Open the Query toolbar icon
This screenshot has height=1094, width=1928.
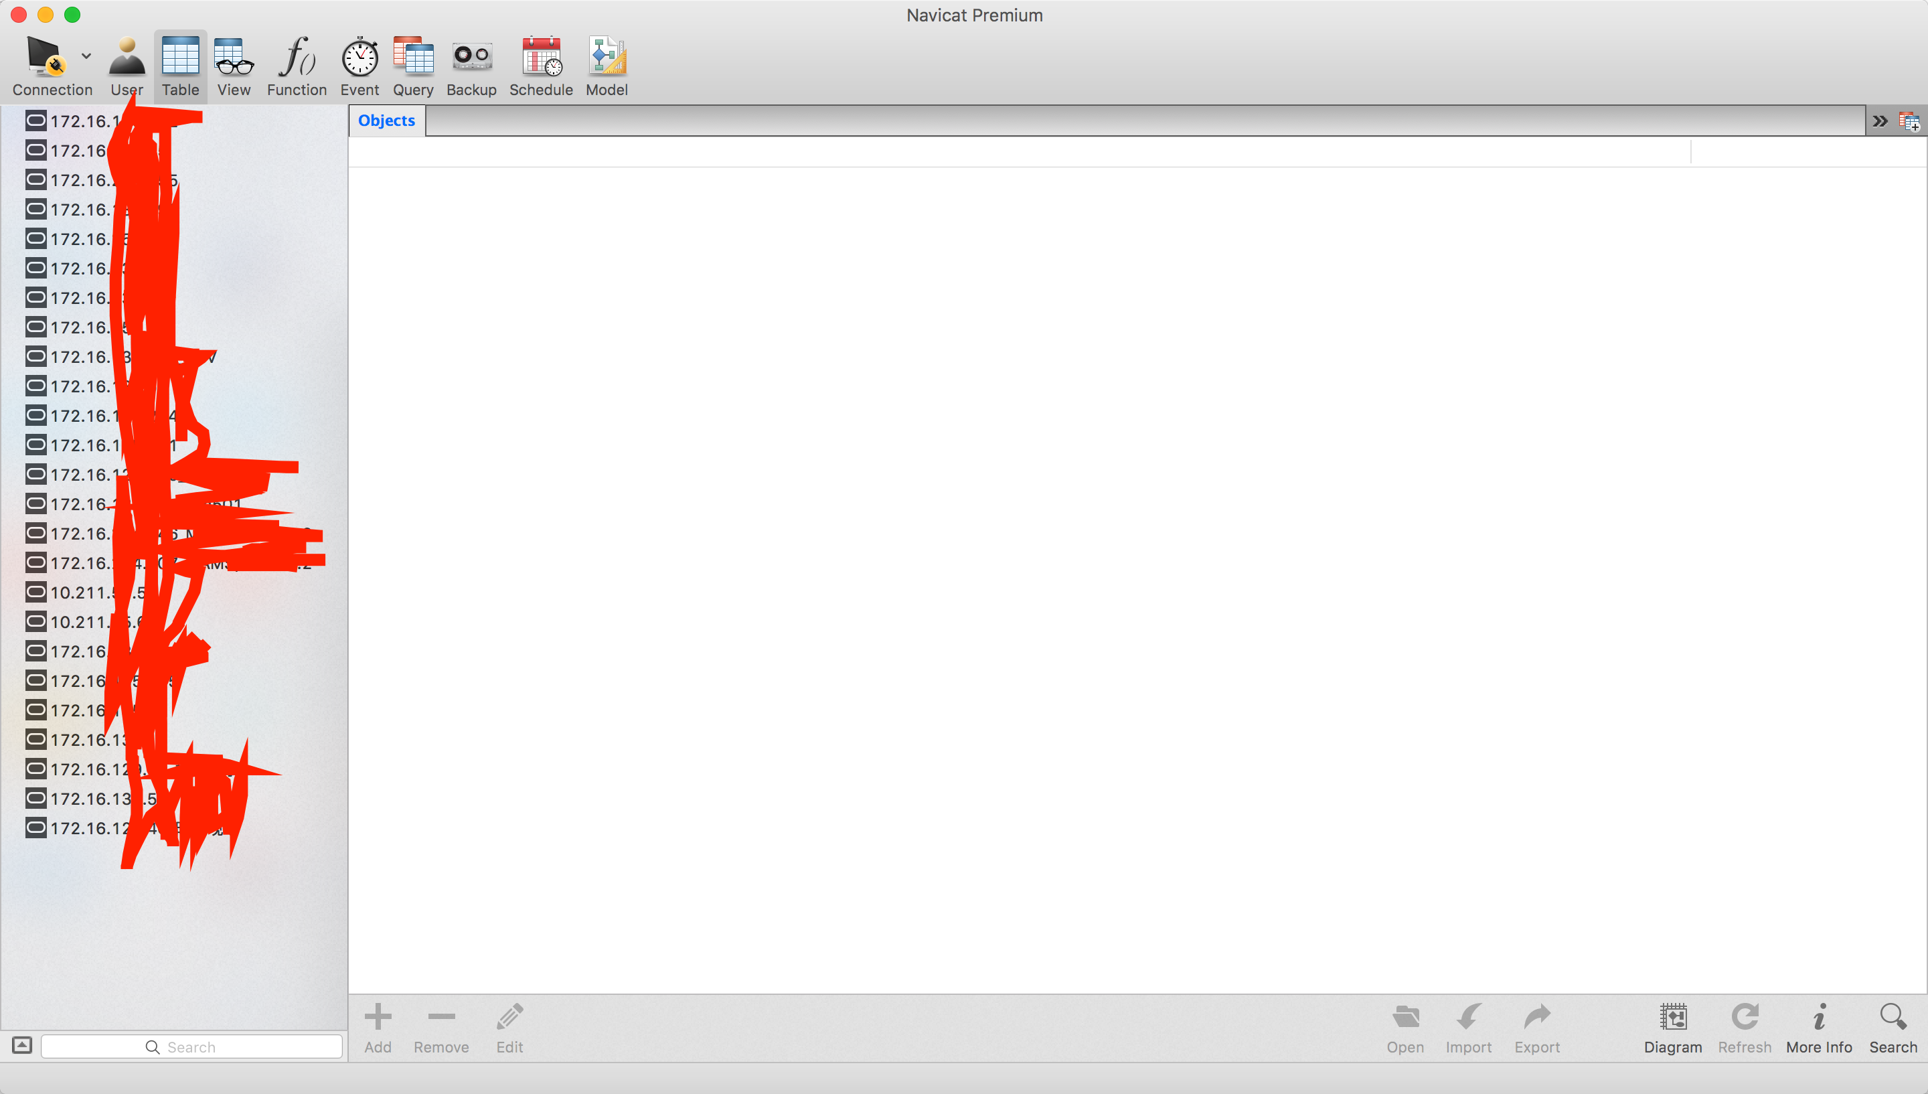coord(413,58)
